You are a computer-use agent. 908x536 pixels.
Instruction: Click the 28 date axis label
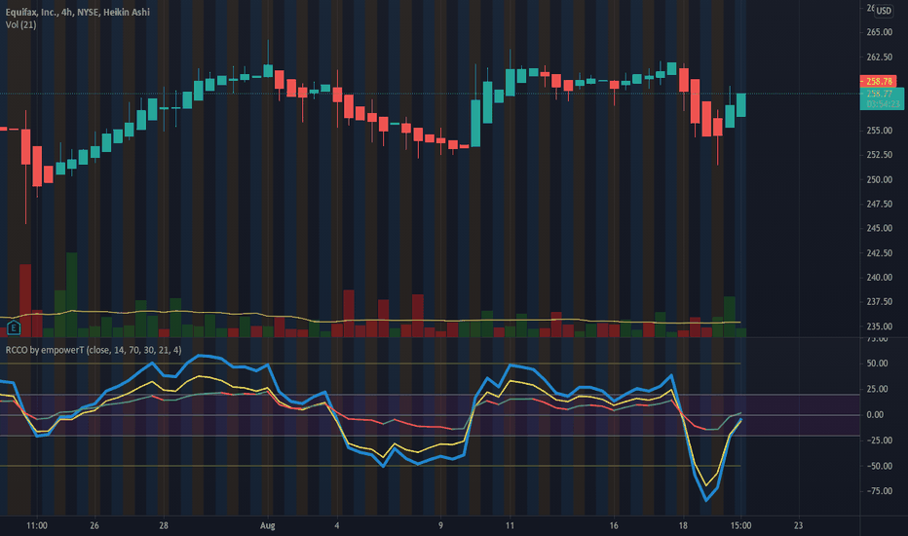pyautogui.click(x=164, y=525)
